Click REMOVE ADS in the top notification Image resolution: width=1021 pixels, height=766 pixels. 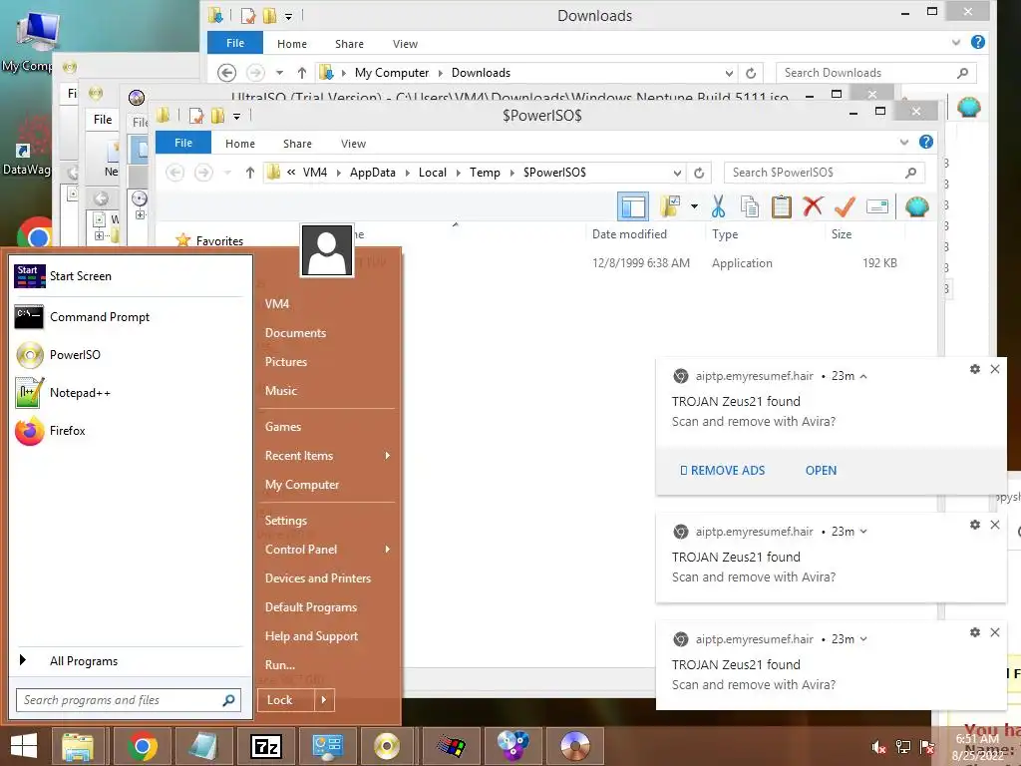coord(722,471)
